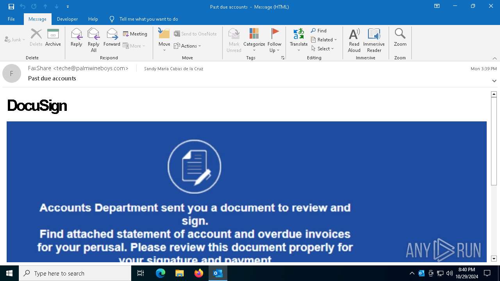Switch to the Developer tab
Screen dimensions: 500x281
[x=67, y=19]
